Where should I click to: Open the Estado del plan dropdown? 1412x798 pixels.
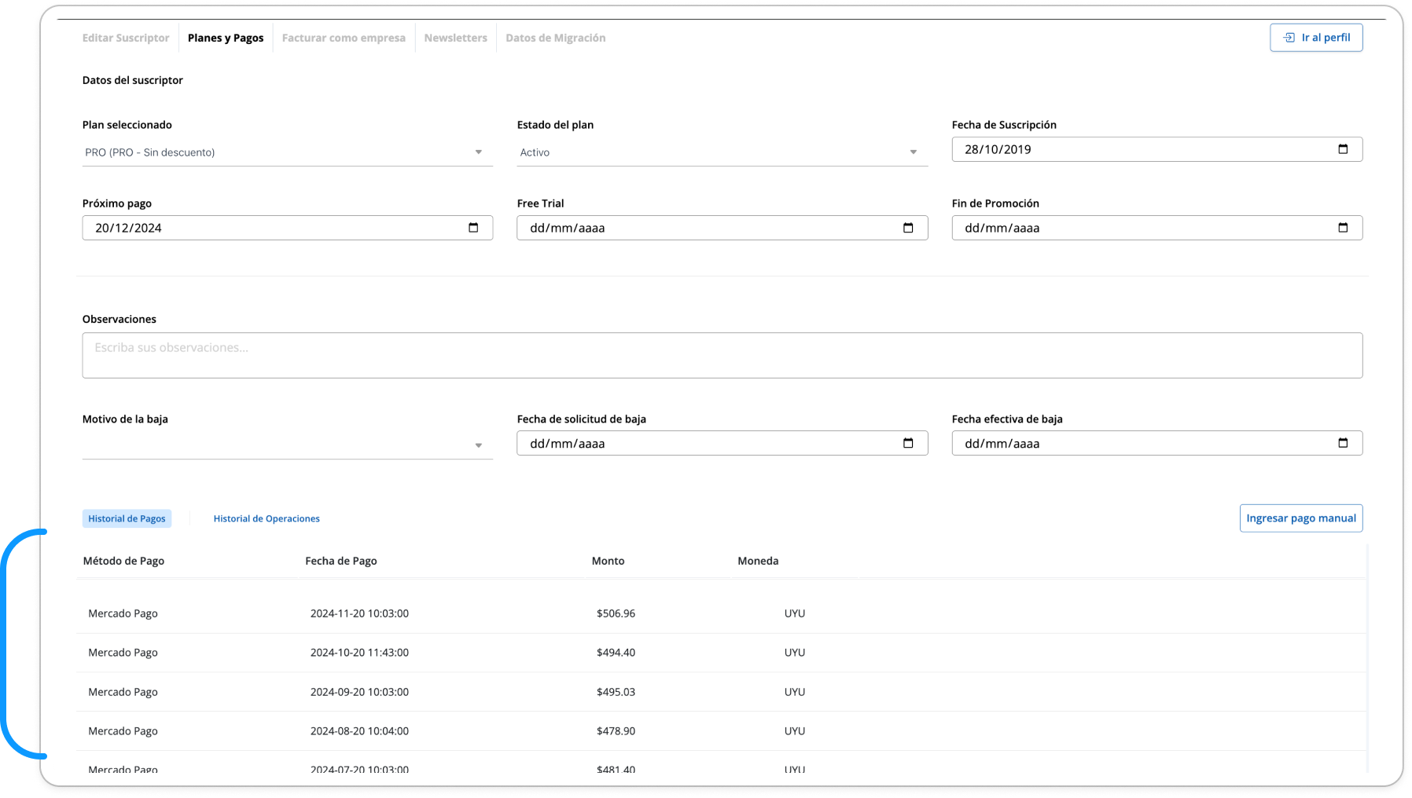pyautogui.click(x=722, y=152)
